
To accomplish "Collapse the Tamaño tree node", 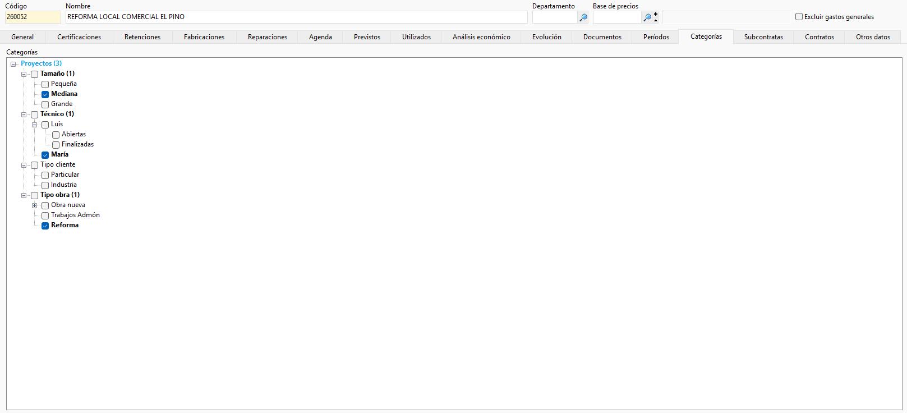I will 24,74.
